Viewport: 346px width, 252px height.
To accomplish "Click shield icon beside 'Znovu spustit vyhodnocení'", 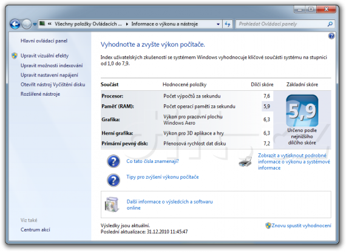I will tap(268, 225).
